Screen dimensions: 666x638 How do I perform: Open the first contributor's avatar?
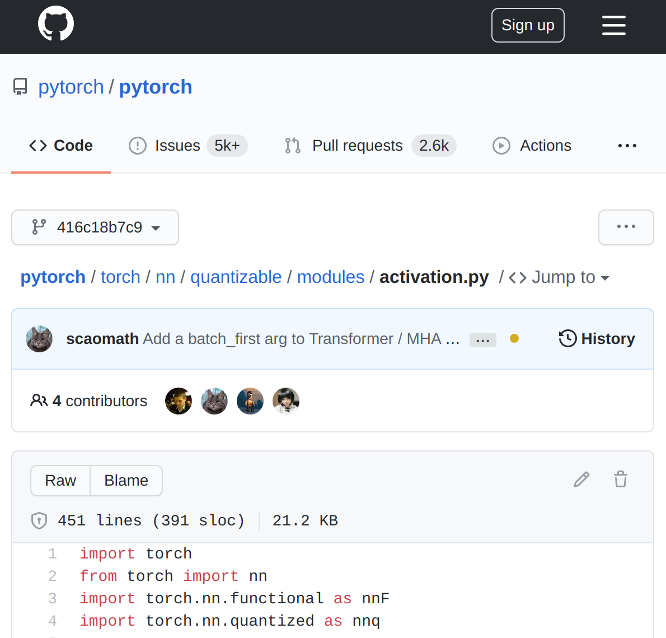tap(179, 401)
